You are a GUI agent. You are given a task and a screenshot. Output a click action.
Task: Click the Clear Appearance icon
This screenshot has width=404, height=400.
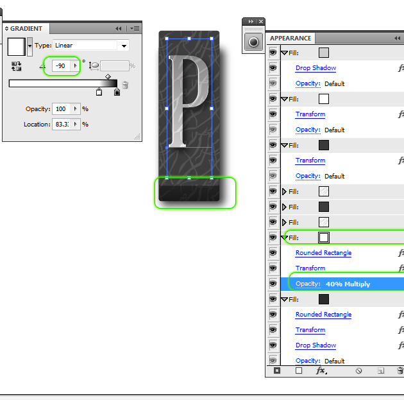[358, 371]
